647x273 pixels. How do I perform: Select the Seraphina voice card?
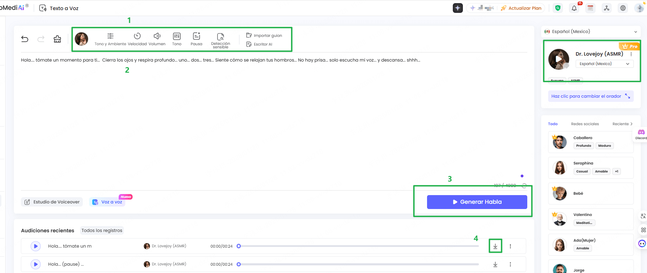pos(591,168)
